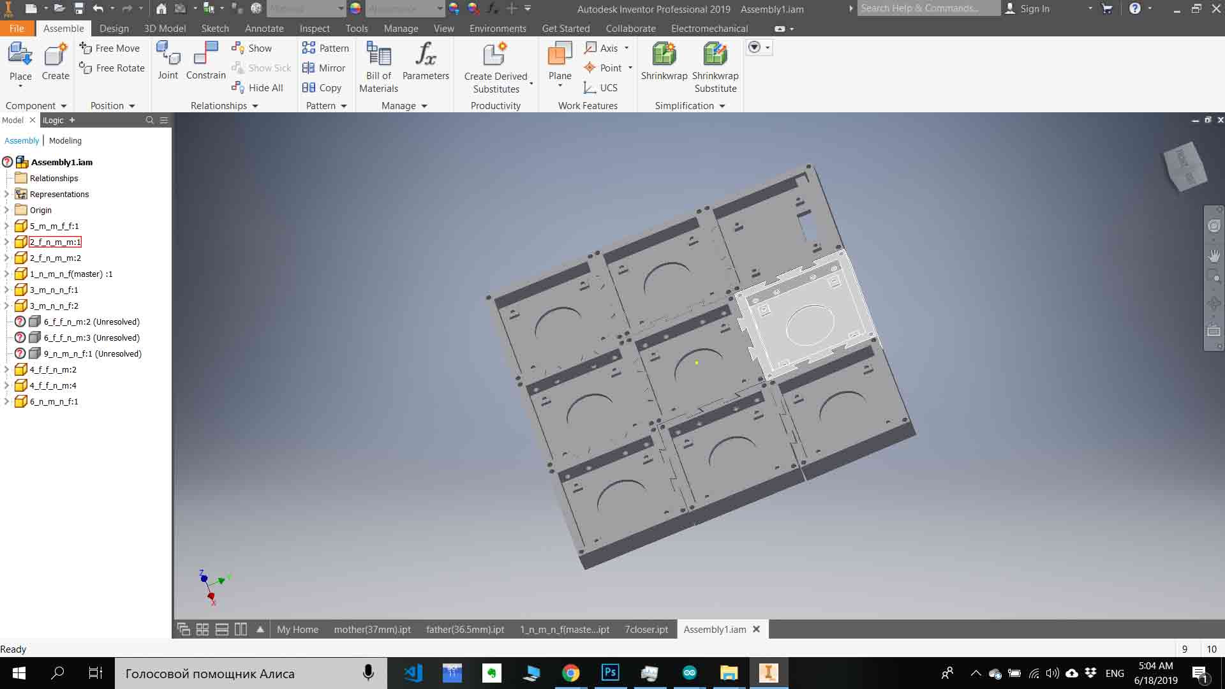Switch to the 7closer.ipt document tab
1225x689 pixels.
(x=646, y=629)
